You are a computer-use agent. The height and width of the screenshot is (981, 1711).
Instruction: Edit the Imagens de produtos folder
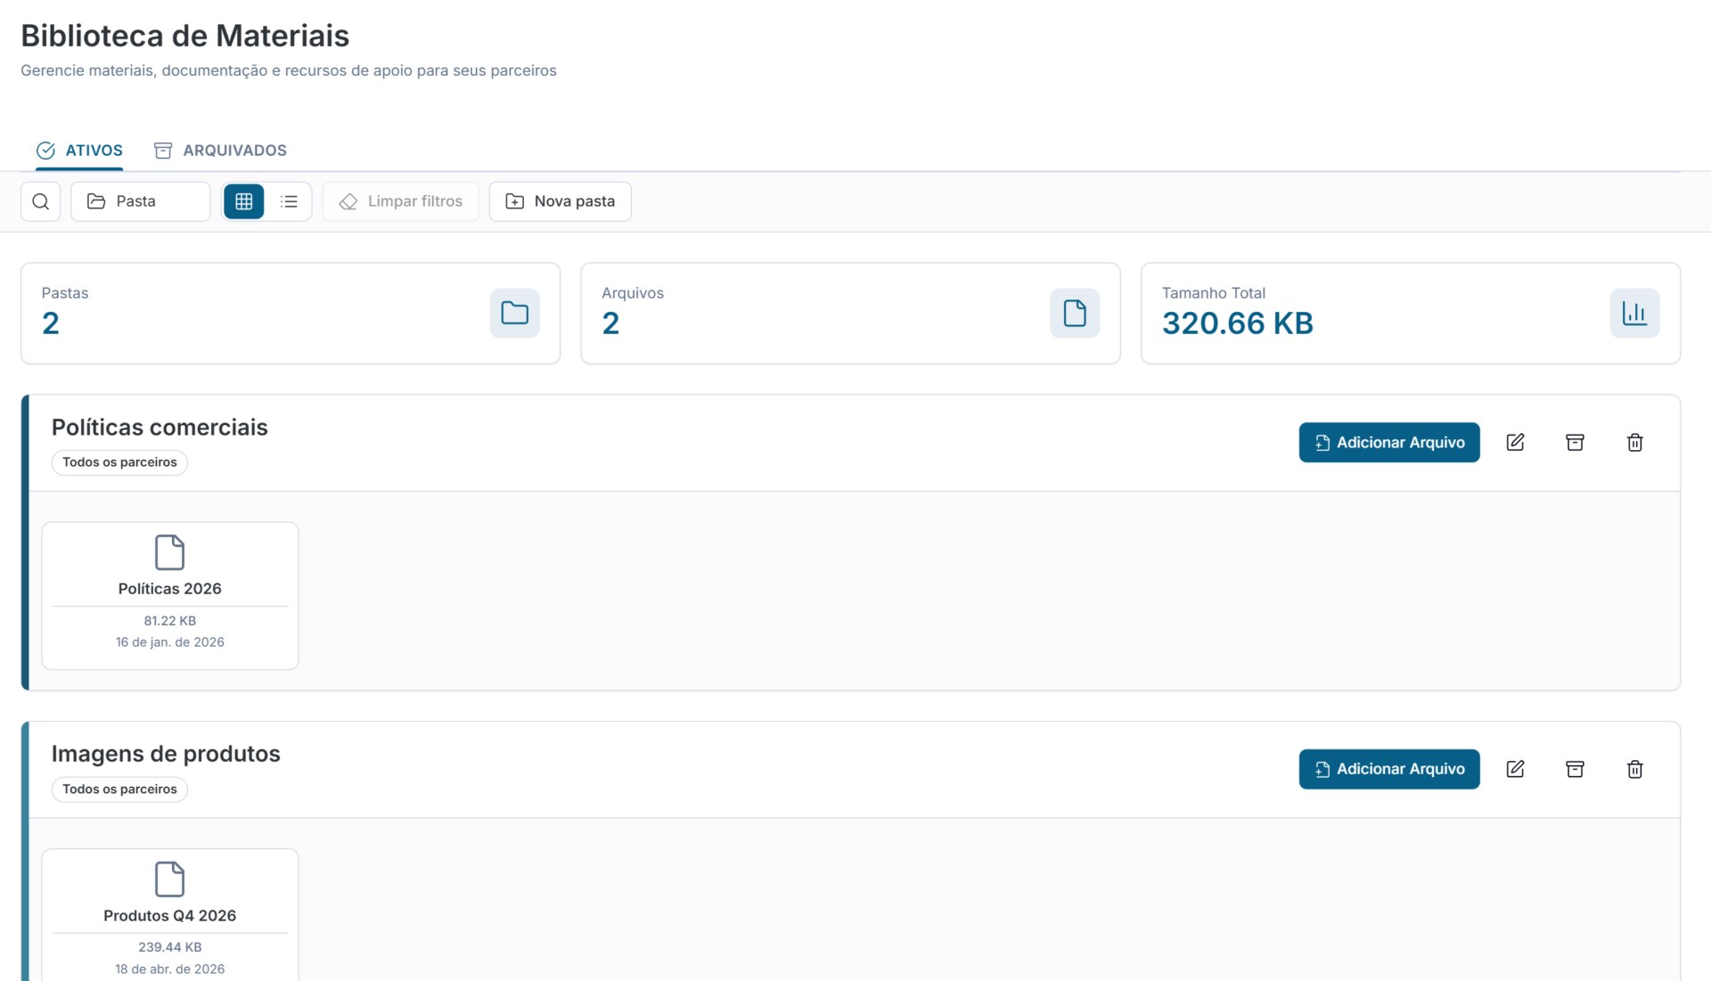(x=1515, y=769)
